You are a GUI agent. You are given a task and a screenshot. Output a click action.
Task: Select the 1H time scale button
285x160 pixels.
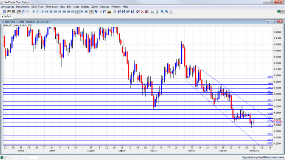[x=60, y=12]
